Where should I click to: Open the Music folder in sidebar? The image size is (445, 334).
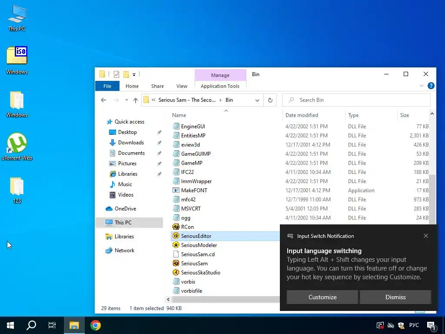125,184
